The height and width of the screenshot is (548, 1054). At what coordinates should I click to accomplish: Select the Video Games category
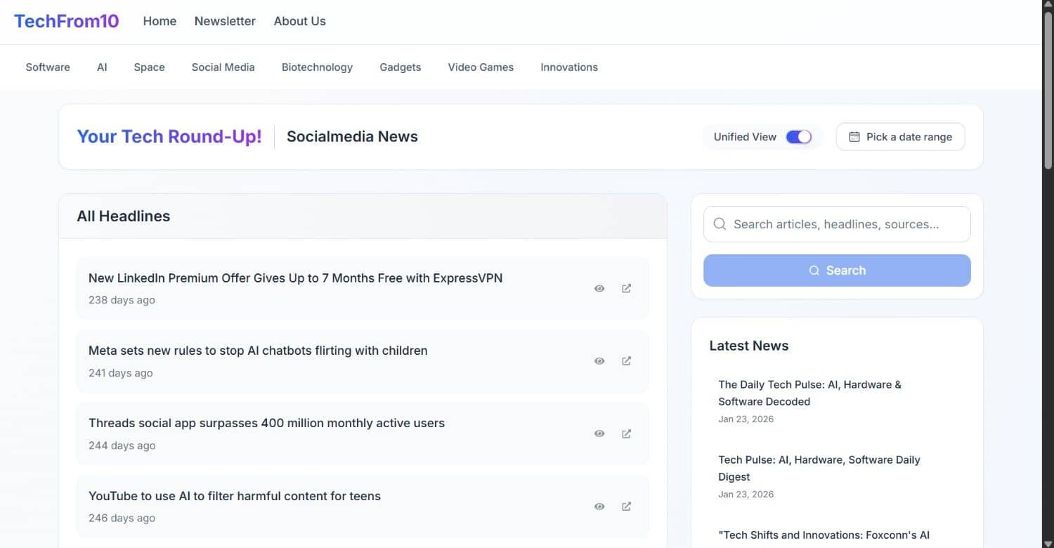point(481,67)
